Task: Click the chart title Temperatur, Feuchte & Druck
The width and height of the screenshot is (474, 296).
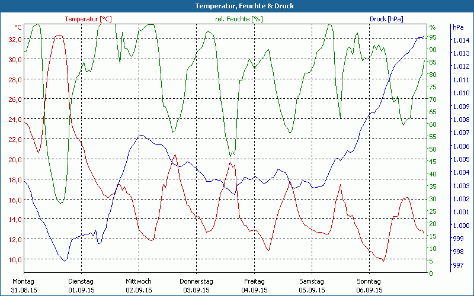Action: coord(236,6)
